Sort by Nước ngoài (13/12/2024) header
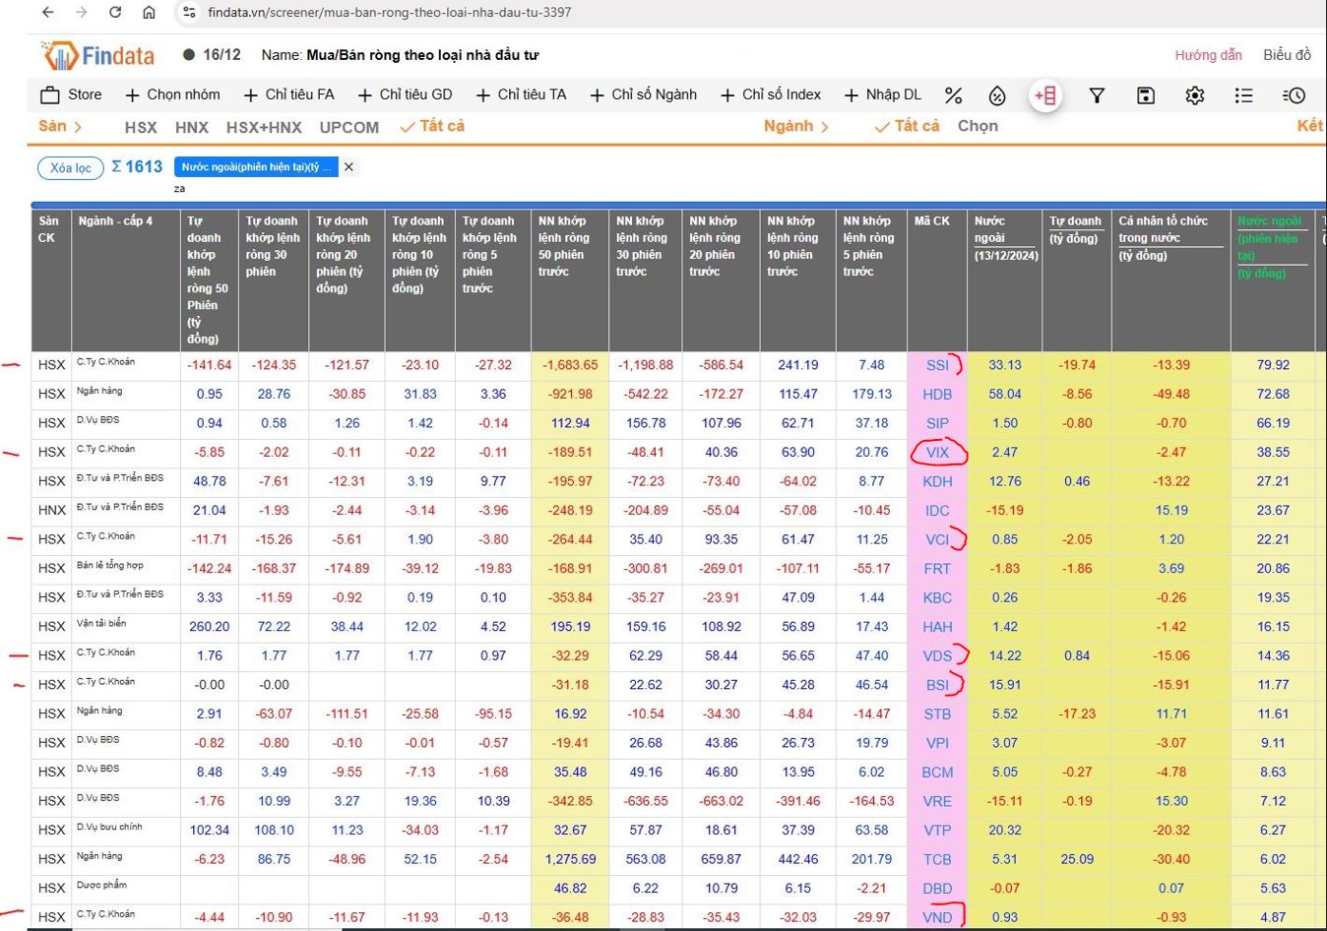The width and height of the screenshot is (1327, 931). point(1006,238)
